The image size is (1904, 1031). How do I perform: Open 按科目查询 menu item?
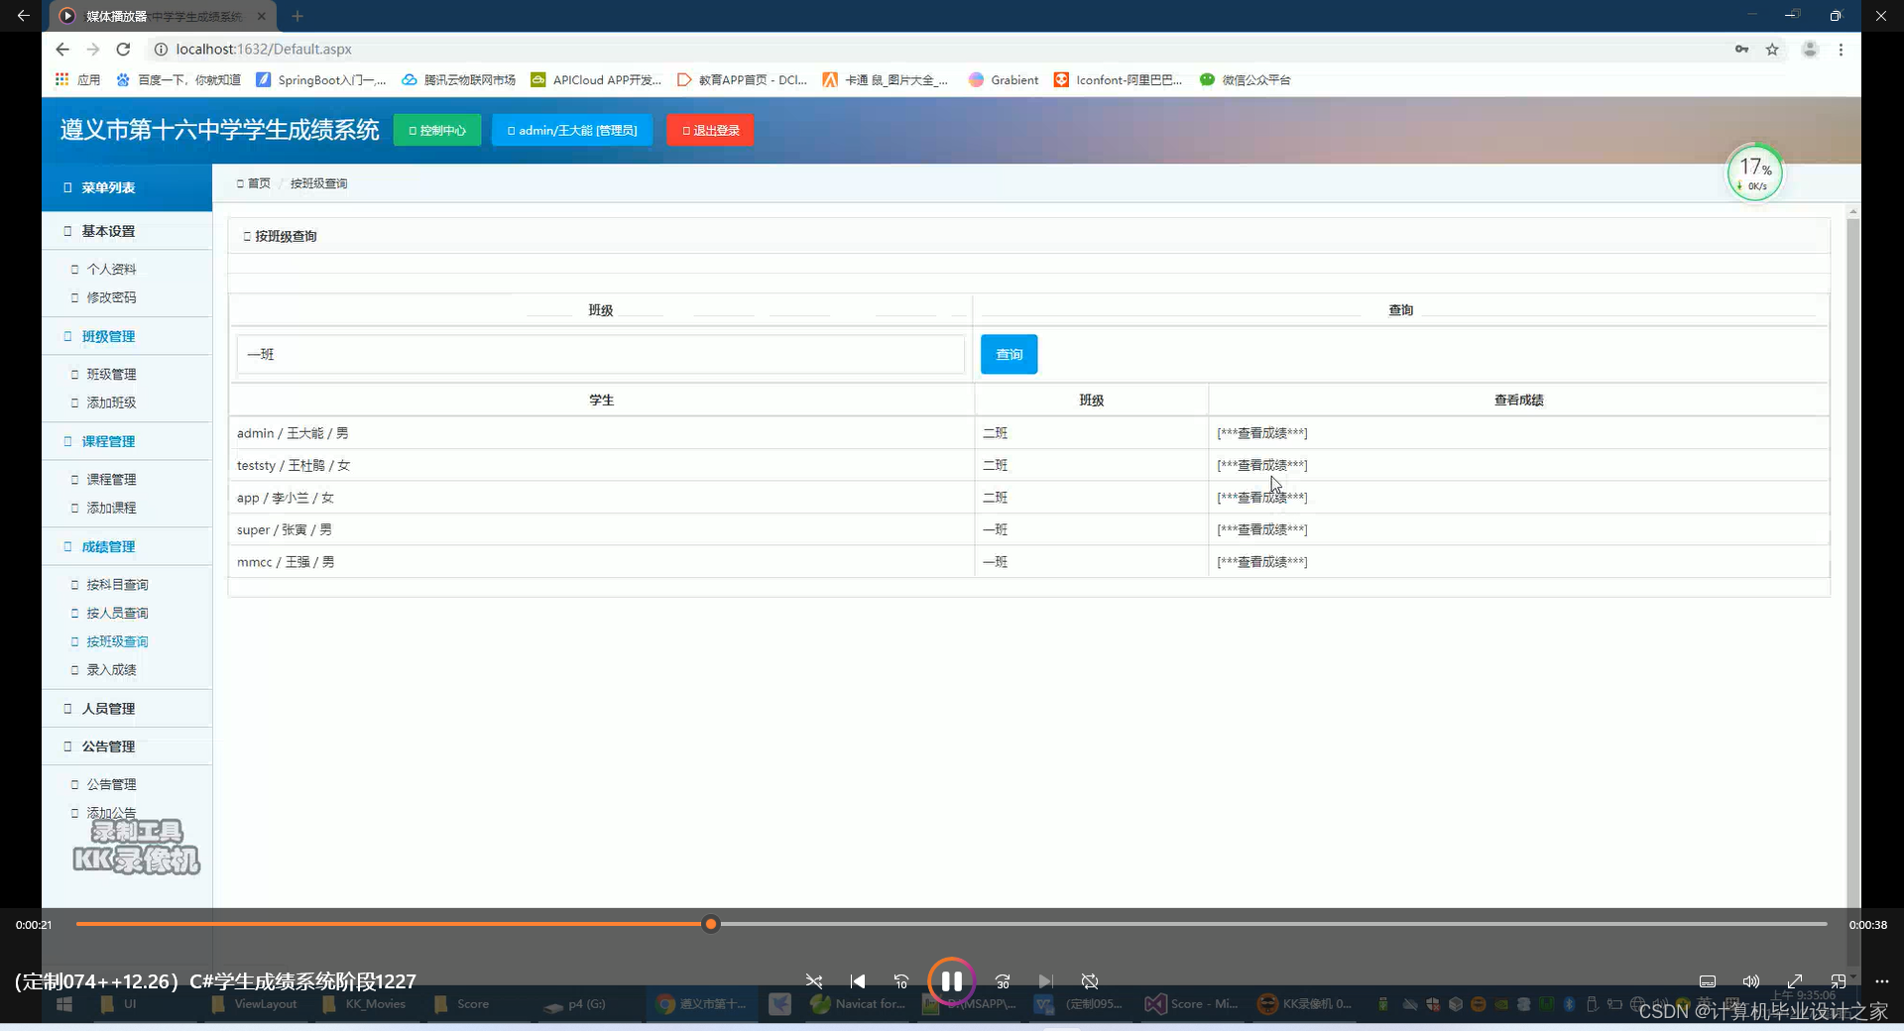pos(117,585)
